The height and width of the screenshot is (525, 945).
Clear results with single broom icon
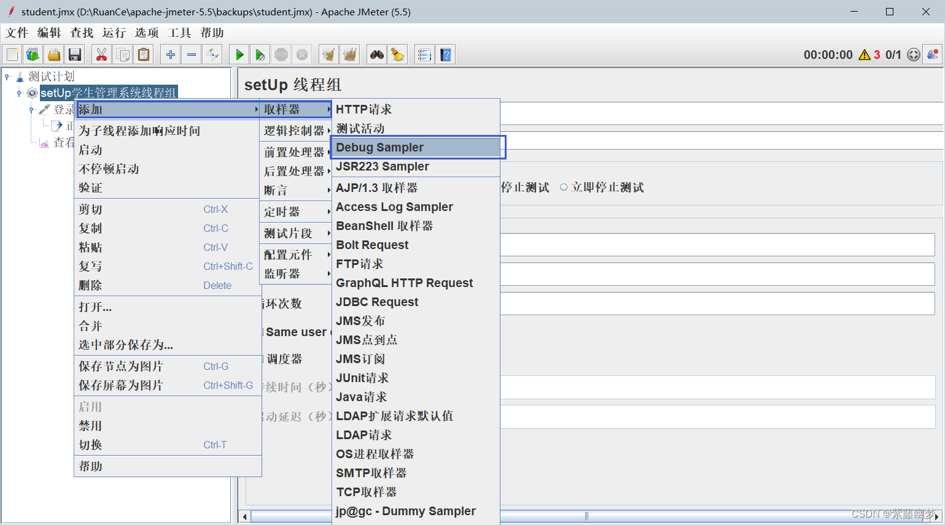pyautogui.click(x=329, y=55)
